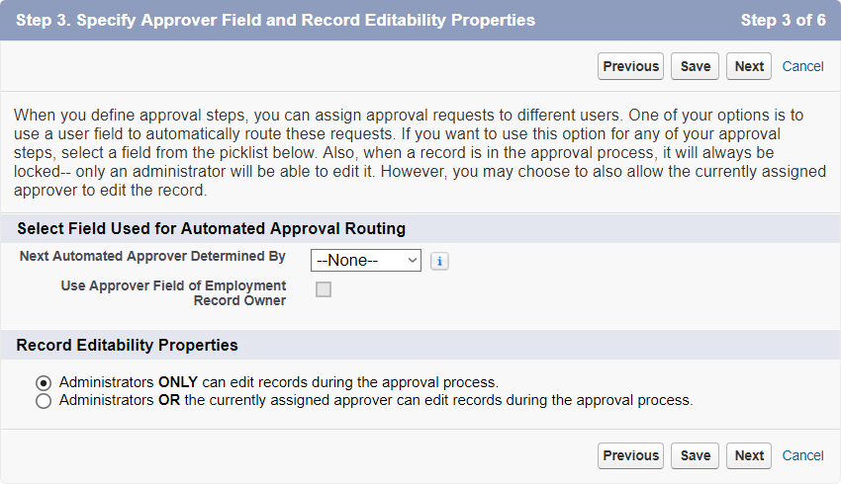Click the info icon beside the approver dropdown

tap(440, 261)
